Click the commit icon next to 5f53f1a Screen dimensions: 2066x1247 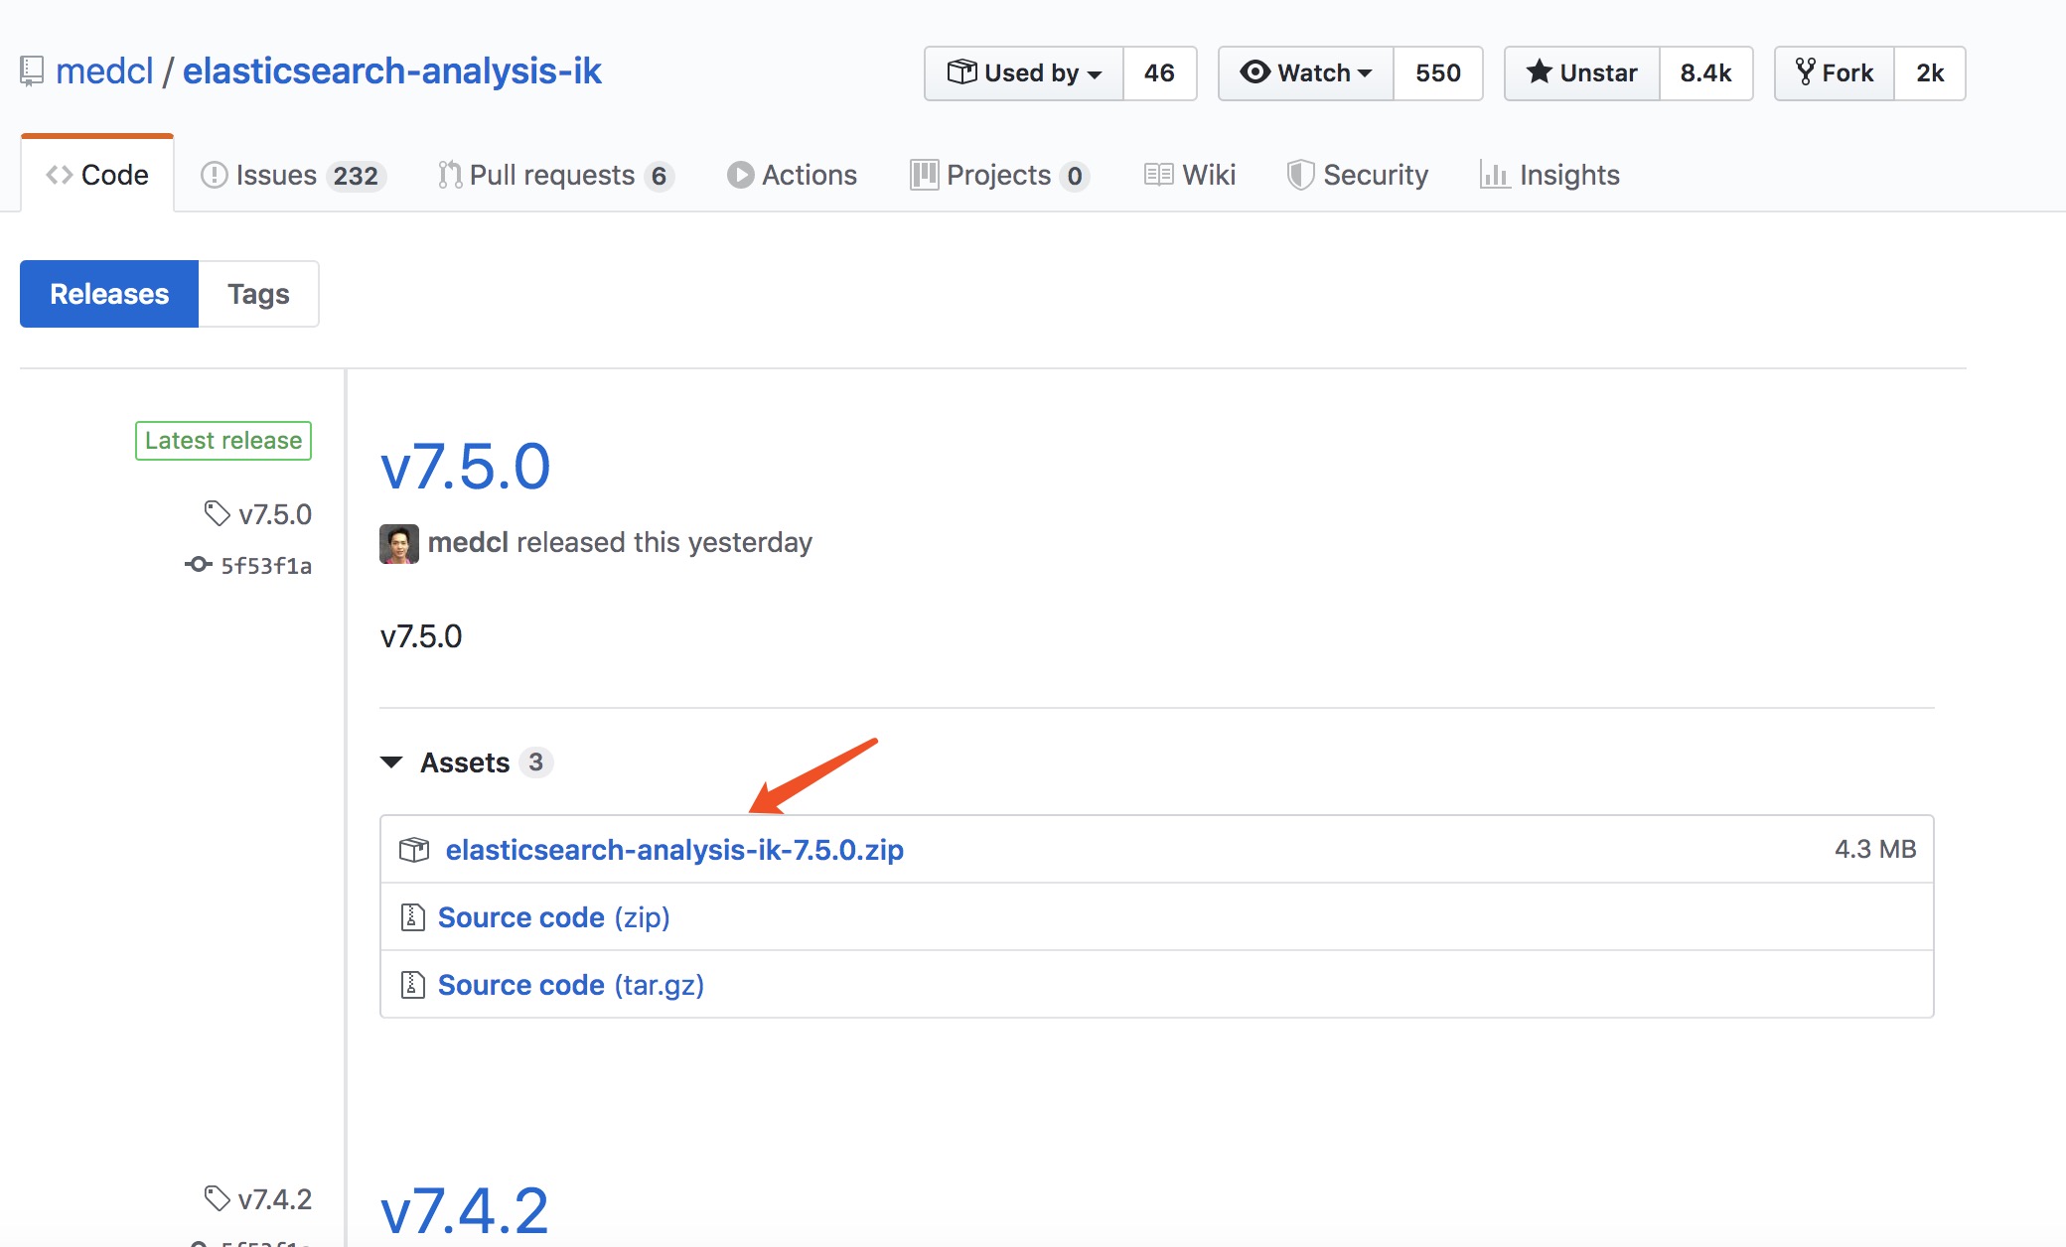tap(199, 565)
